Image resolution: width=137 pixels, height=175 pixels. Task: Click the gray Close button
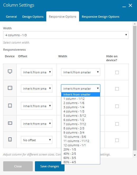pos(18,166)
